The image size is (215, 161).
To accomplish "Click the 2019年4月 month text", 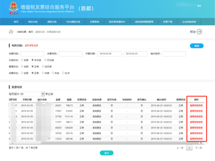I will [x=31, y=46].
